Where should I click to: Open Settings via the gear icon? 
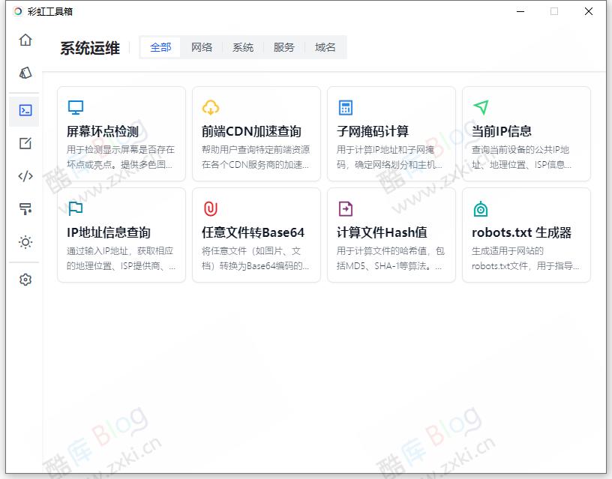coord(25,279)
